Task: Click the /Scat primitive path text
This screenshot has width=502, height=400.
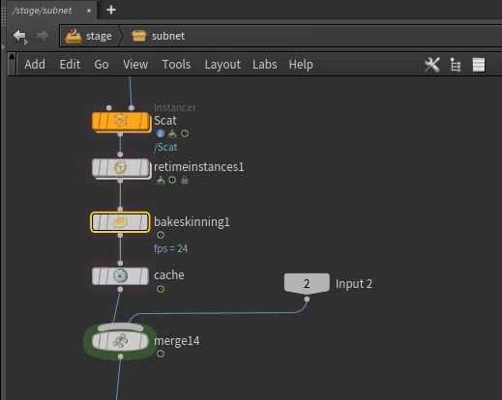Action: click(165, 147)
